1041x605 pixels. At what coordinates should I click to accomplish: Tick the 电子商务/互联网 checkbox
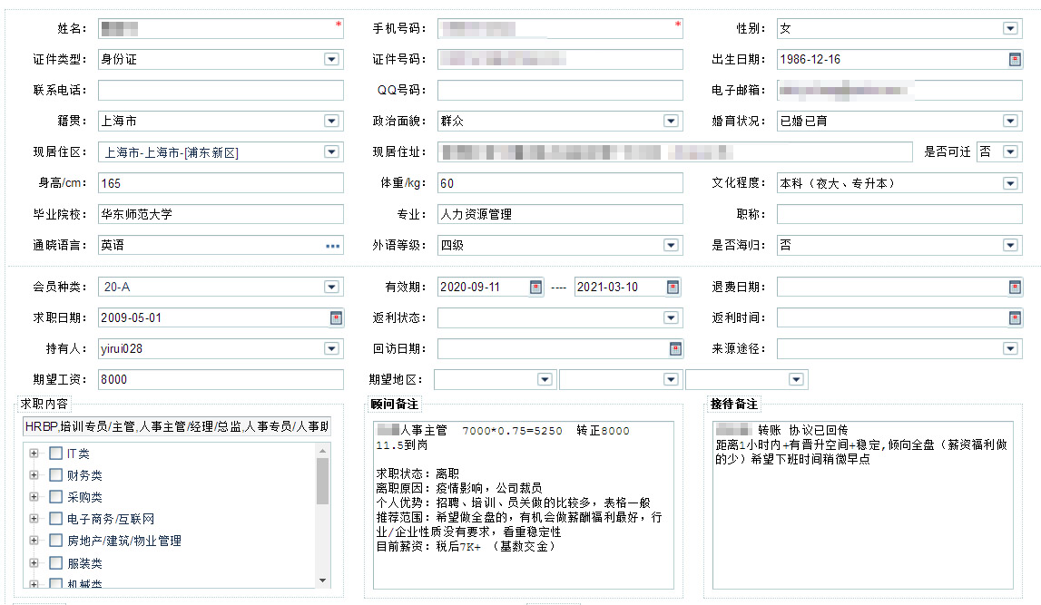(x=55, y=519)
